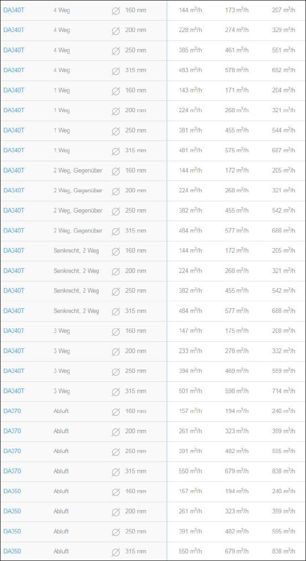The height and width of the screenshot is (561, 306).
Task: Select the 469 m³/h value for 3 Weg 250 mm
Action: click(237, 371)
